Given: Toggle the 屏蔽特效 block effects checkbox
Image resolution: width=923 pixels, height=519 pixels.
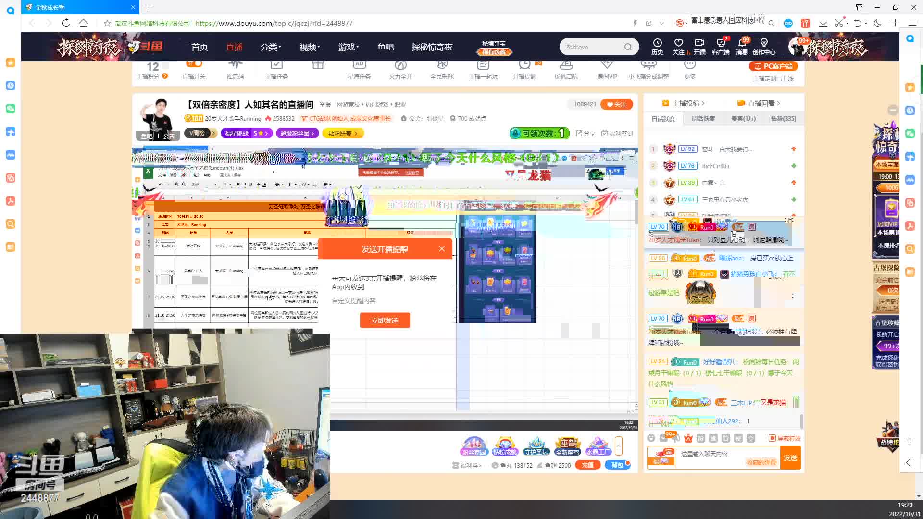Looking at the screenshot, I should click(x=785, y=438).
